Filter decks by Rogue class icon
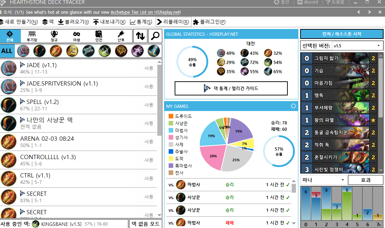Screen dimensions: 385x228 click(x=105, y=51)
